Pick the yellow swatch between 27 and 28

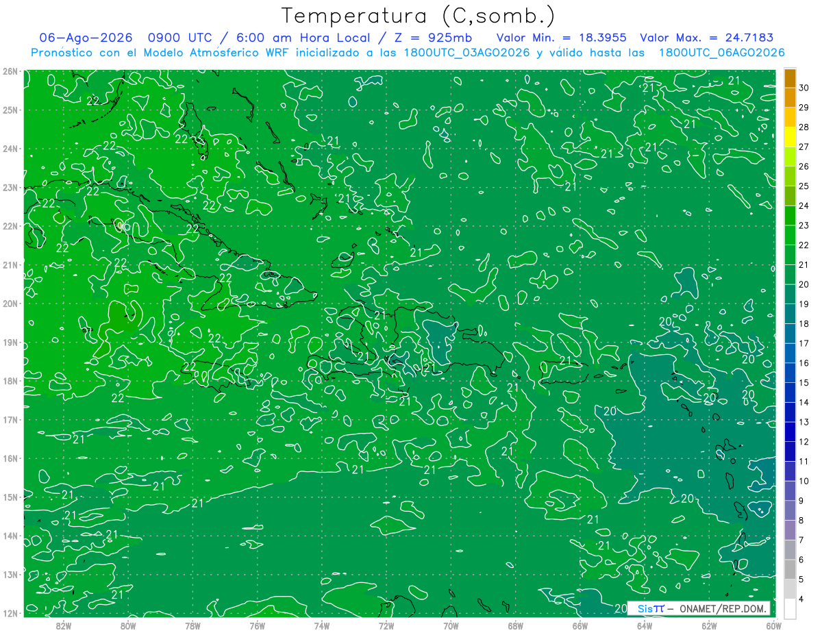[790, 137]
